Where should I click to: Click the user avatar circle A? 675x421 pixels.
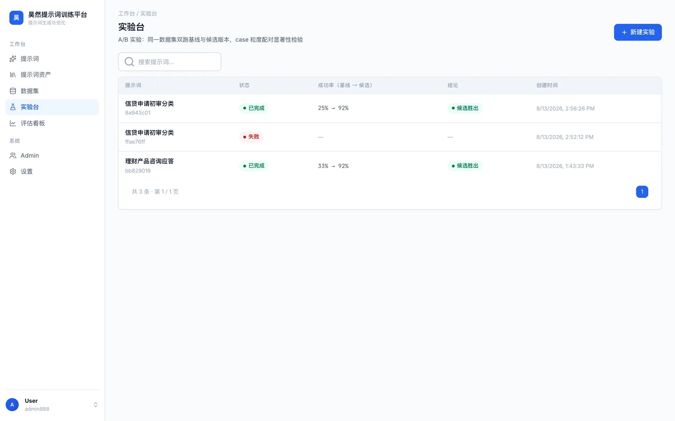click(12, 405)
